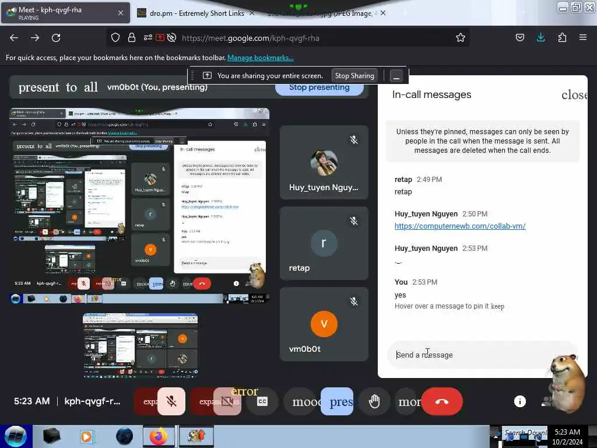Viewport: 597px width, 448px height.
Task: Close the In-call messages panel
Action: (x=574, y=95)
